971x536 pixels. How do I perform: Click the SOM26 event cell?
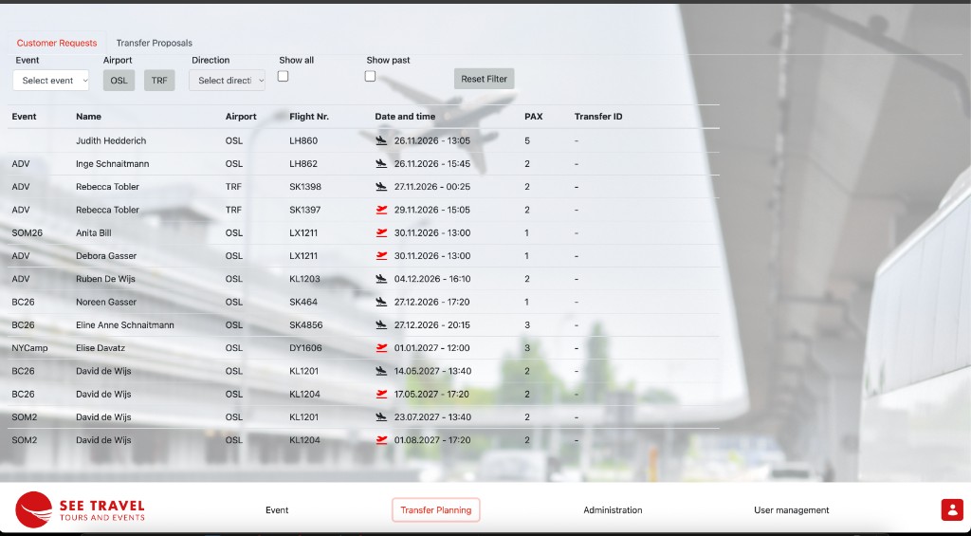click(27, 233)
